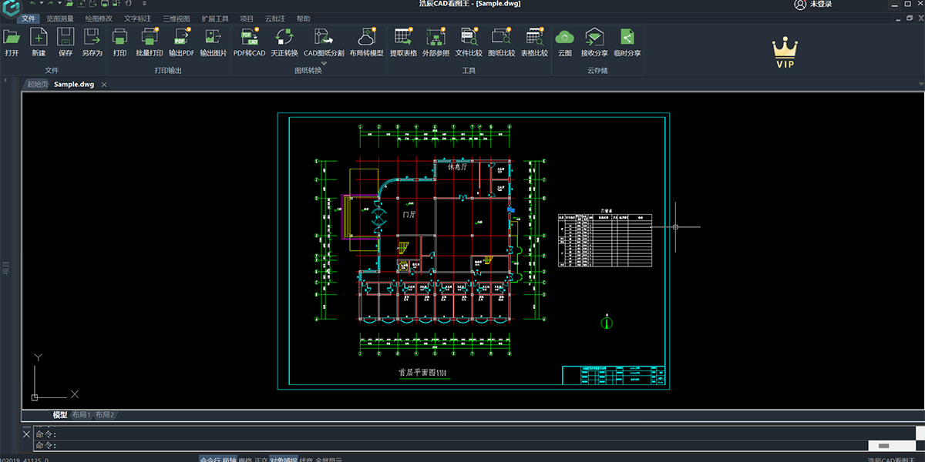
Task: Use the 提取表格 table extraction tool
Action: point(403,38)
